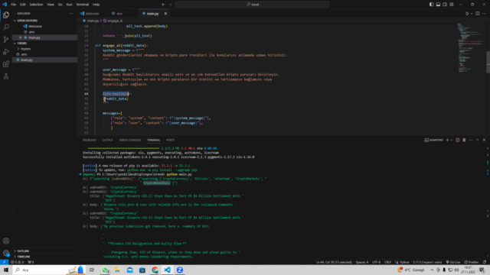Image resolution: width=490 pixels, height=275 pixels.
Task: Open the Testing flask icon view
Action: click(6, 76)
